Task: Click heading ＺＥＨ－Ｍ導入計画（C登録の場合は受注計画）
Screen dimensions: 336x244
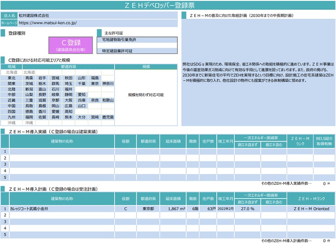Action: pyautogui.click(x=53, y=189)
